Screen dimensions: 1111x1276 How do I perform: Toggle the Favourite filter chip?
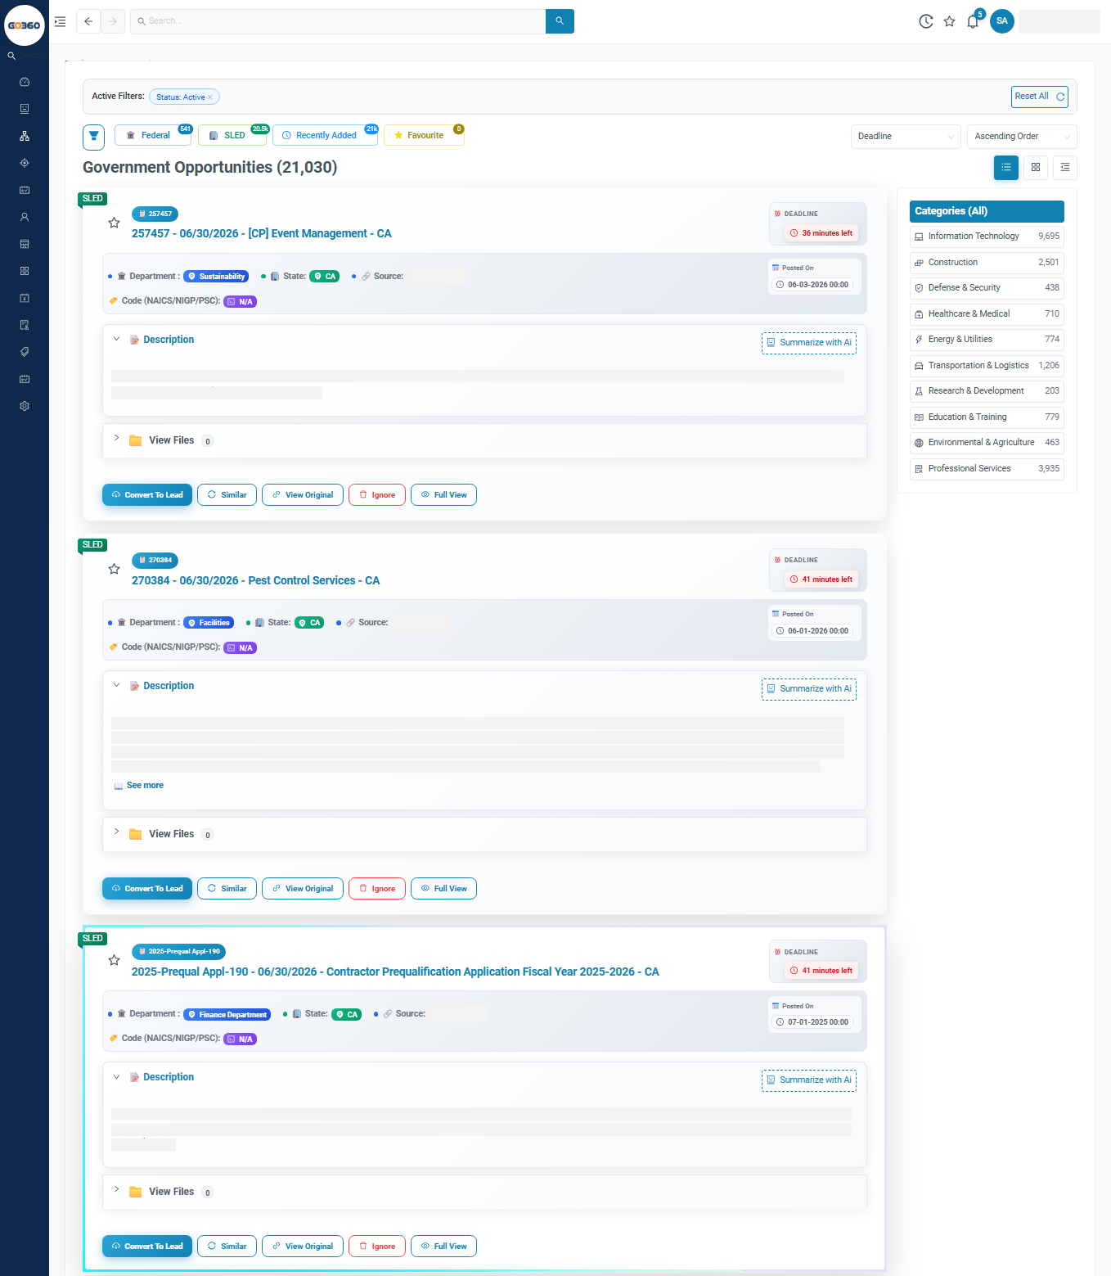point(424,135)
